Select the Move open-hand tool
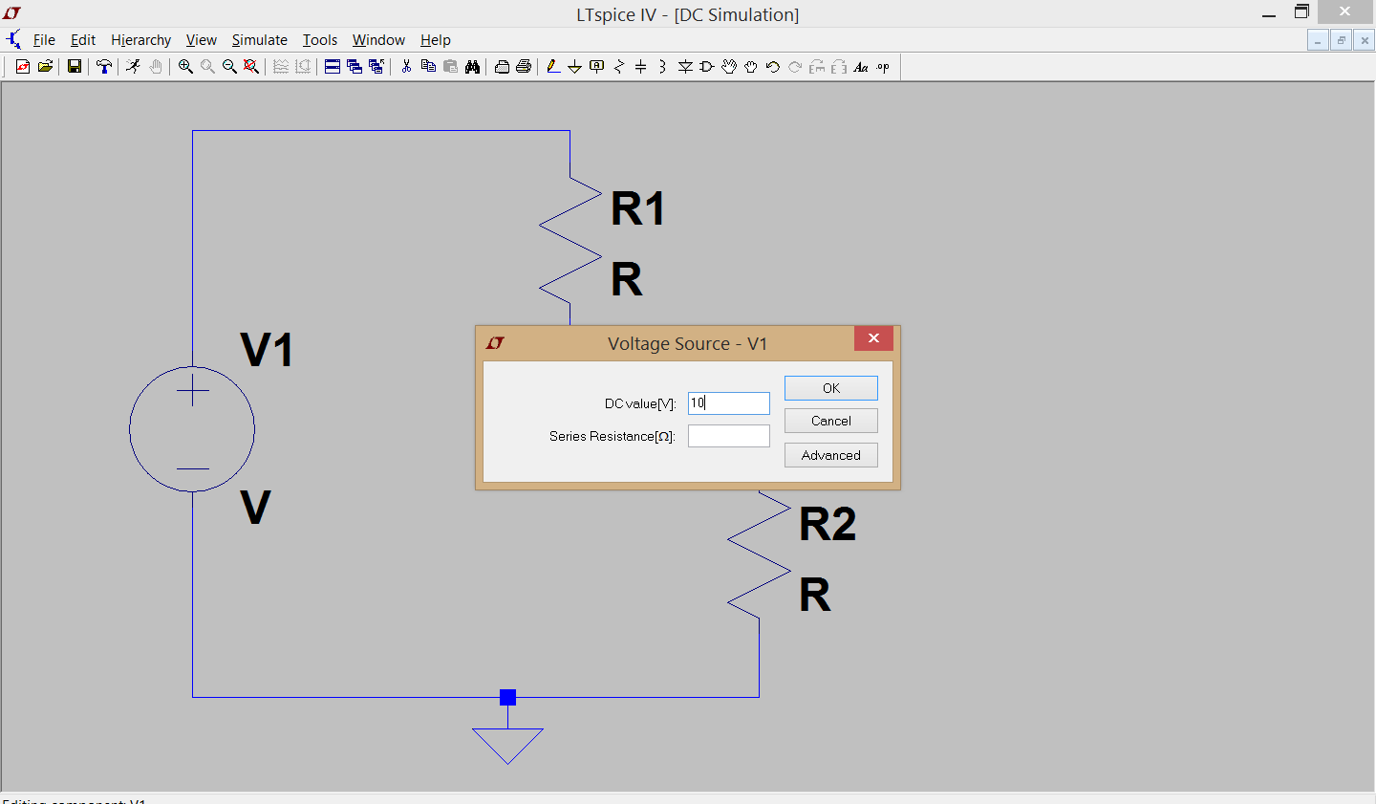This screenshot has width=1376, height=804. [x=729, y=67]
